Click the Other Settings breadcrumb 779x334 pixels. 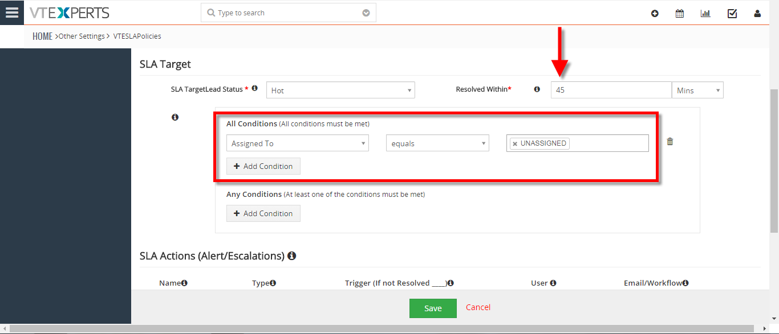point(82,36)
